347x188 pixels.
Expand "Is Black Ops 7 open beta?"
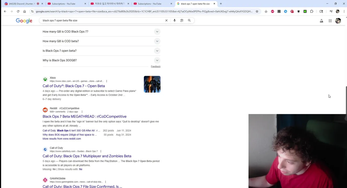pos(101,51)
